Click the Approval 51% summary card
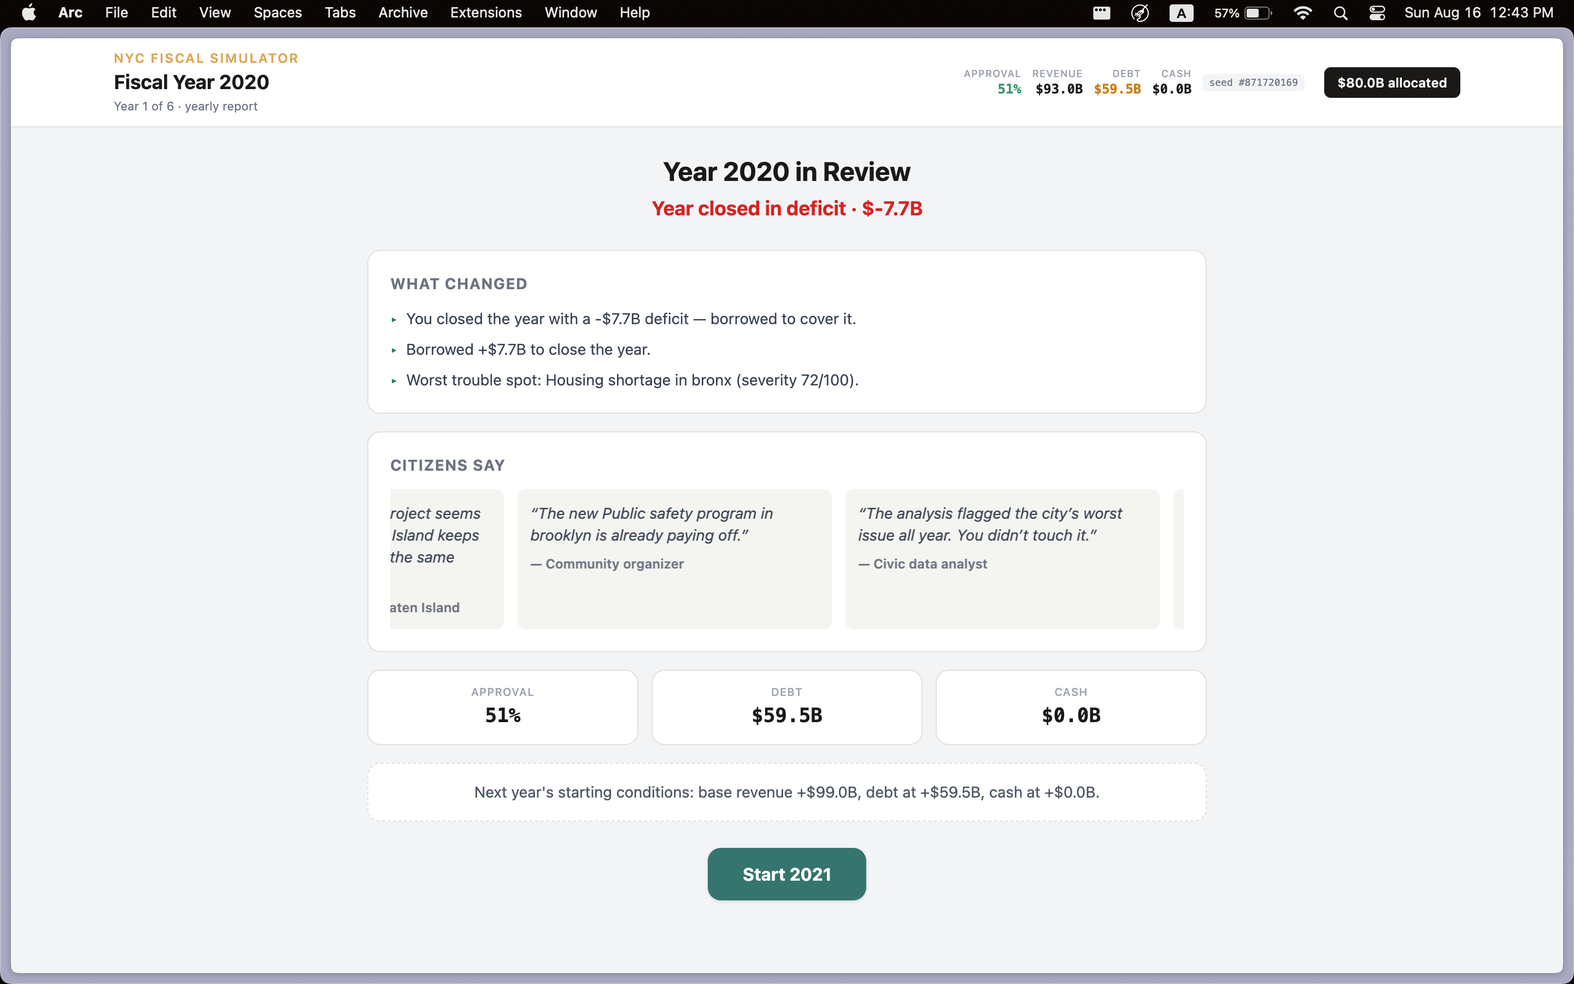The image size is (1574, 984). [x=503, y=707]
